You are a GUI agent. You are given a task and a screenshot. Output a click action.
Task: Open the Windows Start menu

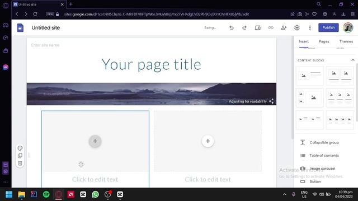coord(9,194)
